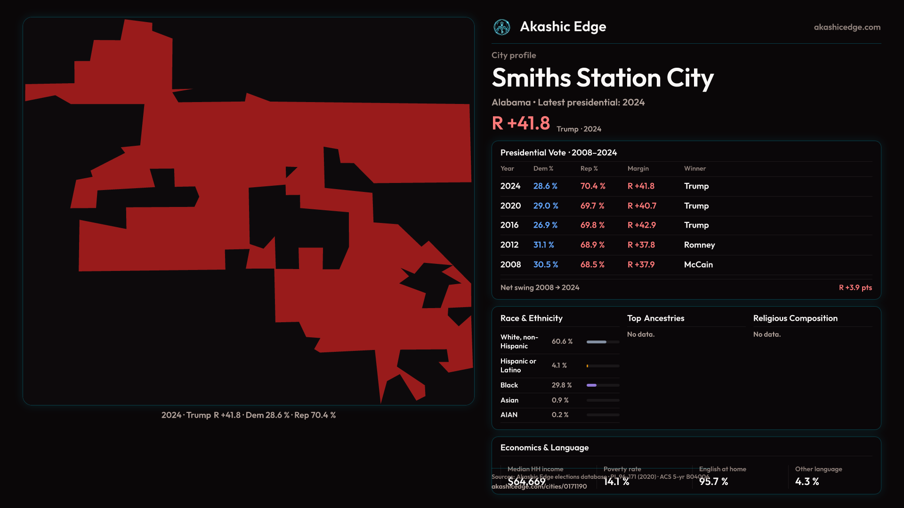Click the Margin column header
Image resolution: width=904 pixels, height=508 pixels.
pos(638,168)
